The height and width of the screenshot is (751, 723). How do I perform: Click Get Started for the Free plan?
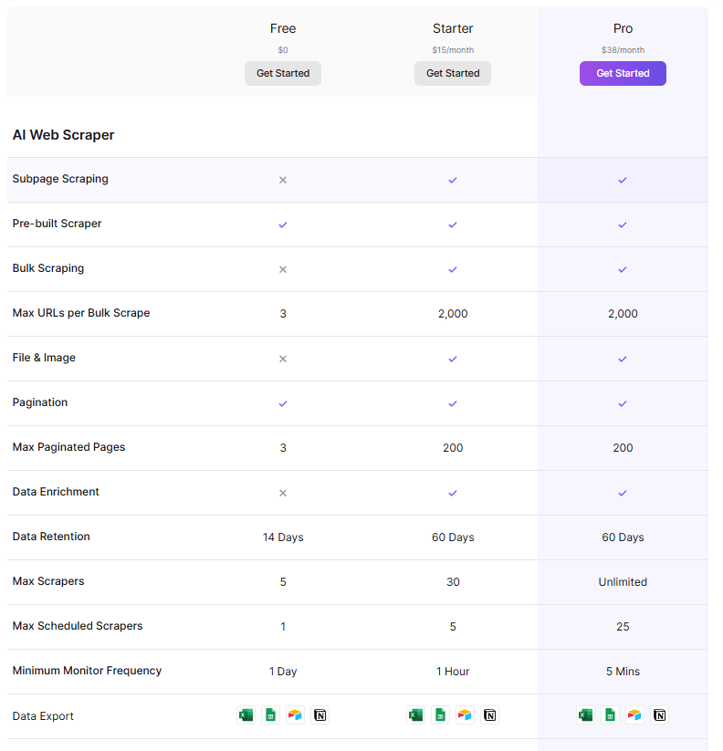tap(283, 73)
